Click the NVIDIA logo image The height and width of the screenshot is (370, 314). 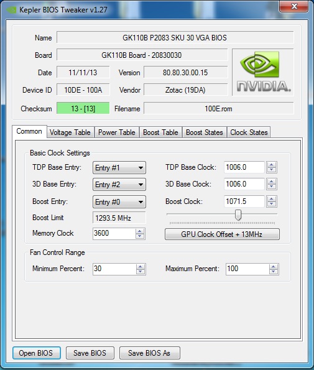pos(263,72)
